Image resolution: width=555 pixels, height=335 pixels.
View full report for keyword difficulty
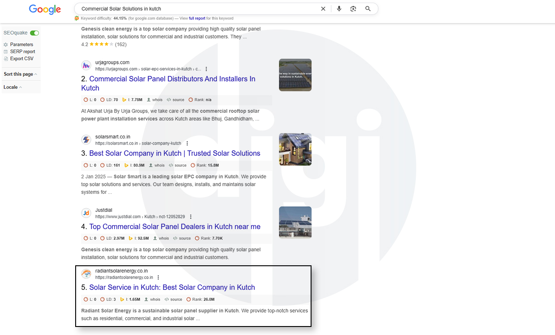(197, 18)
